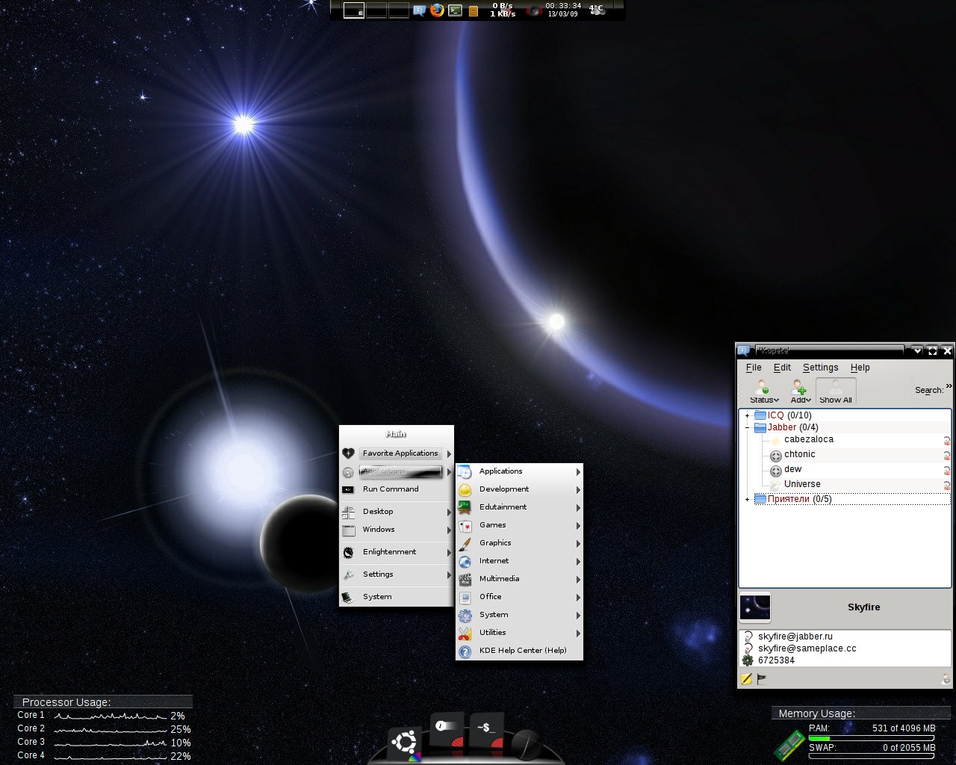Click the status icon for chtonic row
956x765 pixels.
coord(947,456)
